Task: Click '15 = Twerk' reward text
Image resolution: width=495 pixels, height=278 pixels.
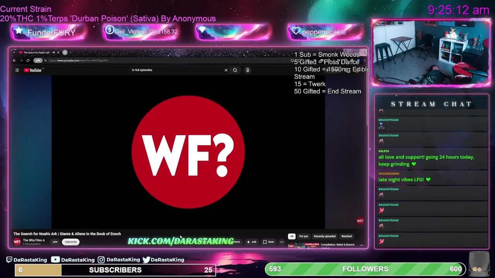Action: pyautogui.click(x=310, y=84)
